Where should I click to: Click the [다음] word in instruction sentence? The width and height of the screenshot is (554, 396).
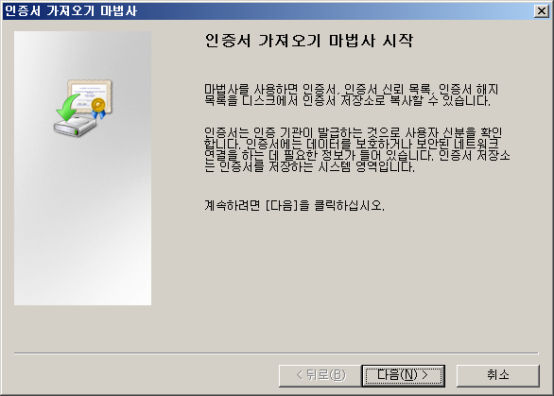281,205
